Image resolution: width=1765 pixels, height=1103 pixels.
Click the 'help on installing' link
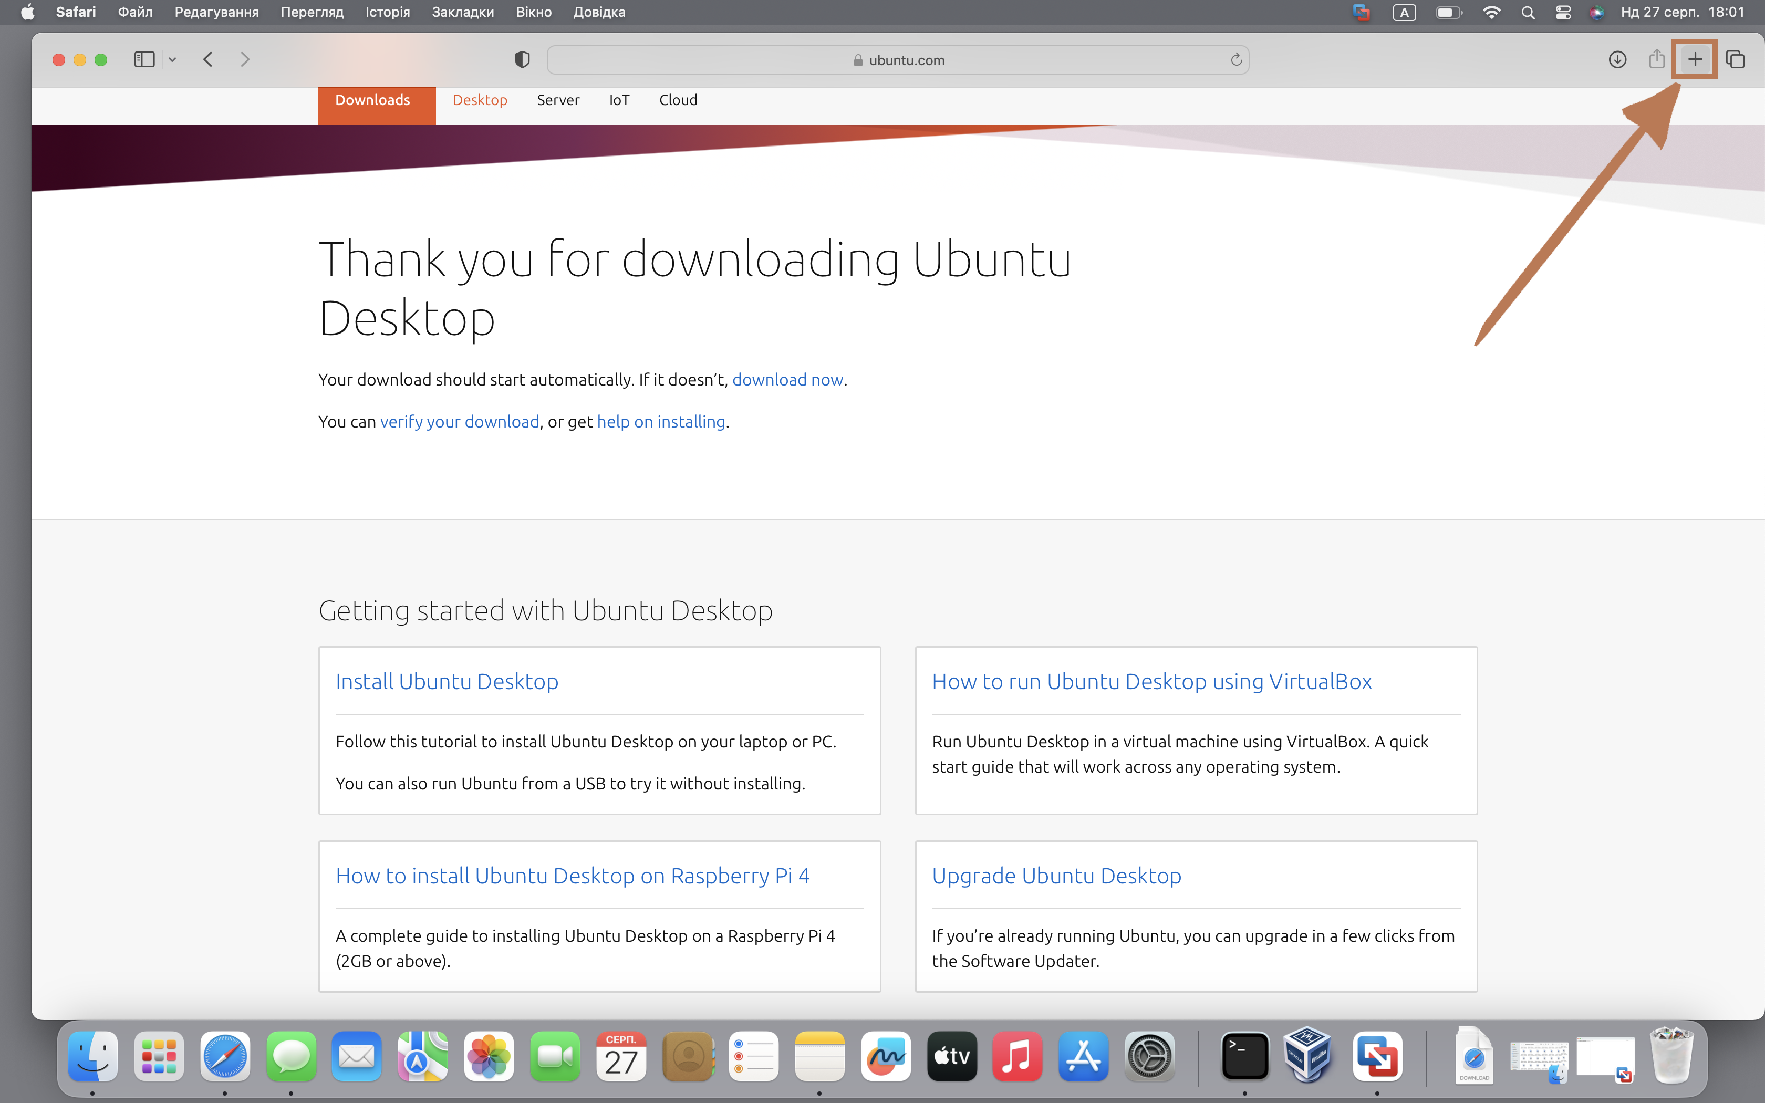coord(661,422)
